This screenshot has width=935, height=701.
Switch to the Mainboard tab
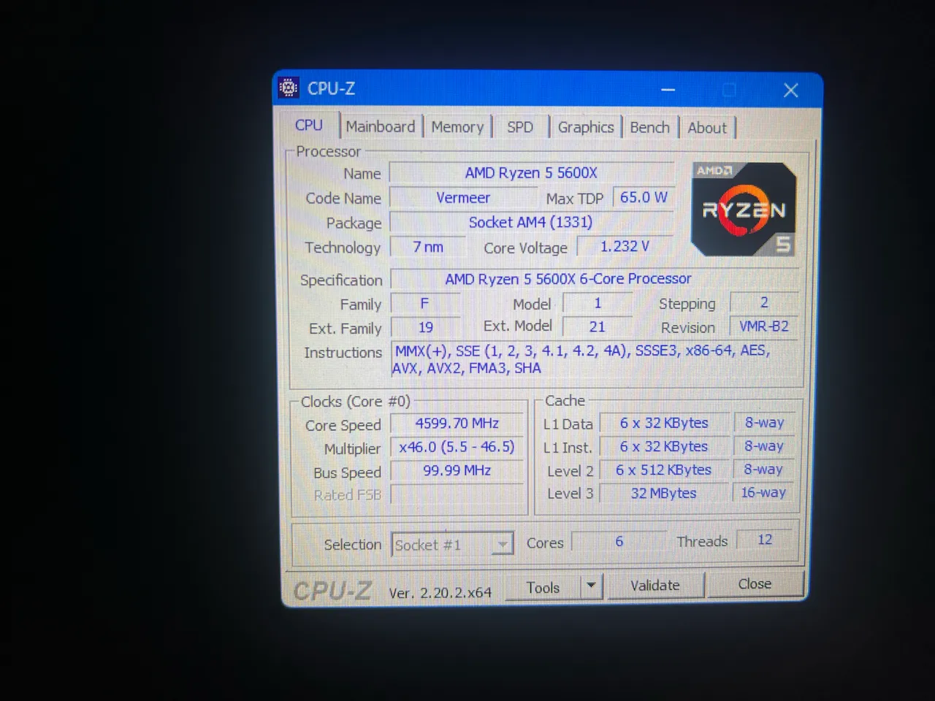[x=380, y=127]
